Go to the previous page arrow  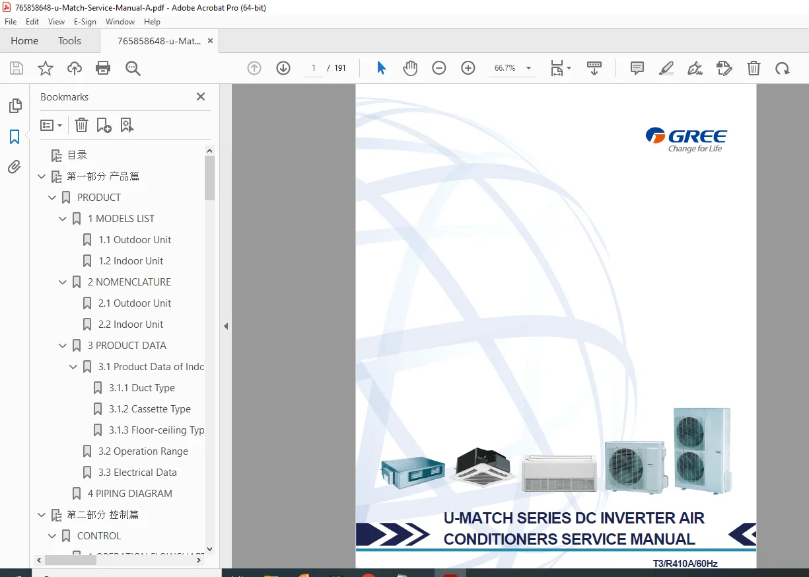coord(254,68)
